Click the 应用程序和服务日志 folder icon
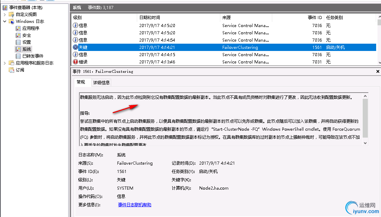Viewport: 381px width, 217px height. tap(11, 63)
